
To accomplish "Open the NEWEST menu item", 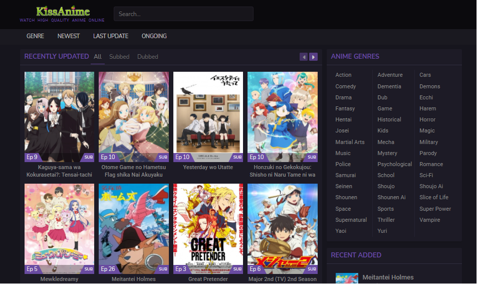I will click(69, 36).
